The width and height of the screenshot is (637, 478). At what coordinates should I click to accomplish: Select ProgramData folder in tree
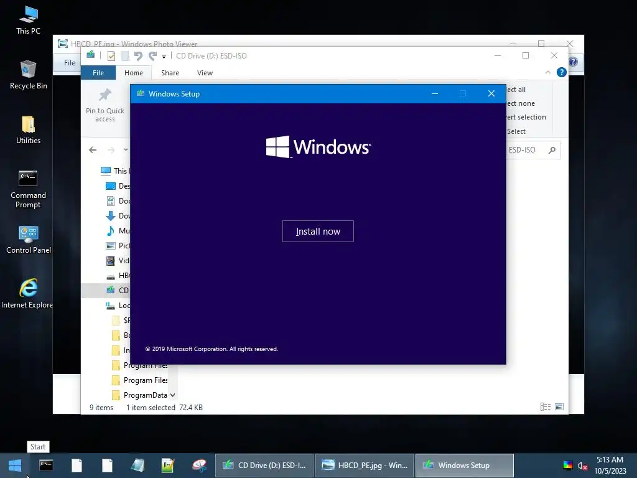pos(140,395)
